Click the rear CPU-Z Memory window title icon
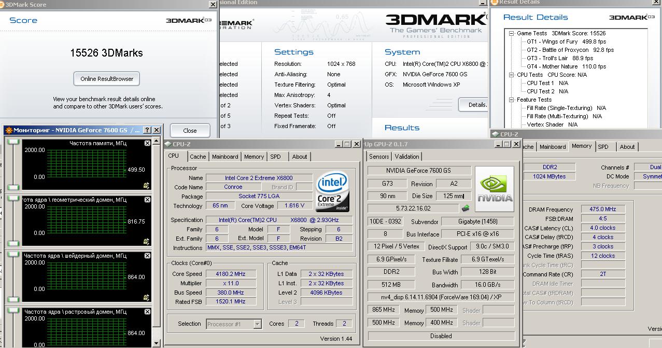662x348 pixels. pos(496,134)
